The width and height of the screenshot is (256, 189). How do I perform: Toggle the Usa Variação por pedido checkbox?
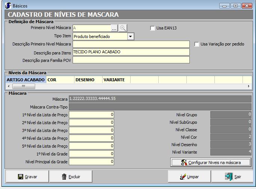tap(197, 44)
